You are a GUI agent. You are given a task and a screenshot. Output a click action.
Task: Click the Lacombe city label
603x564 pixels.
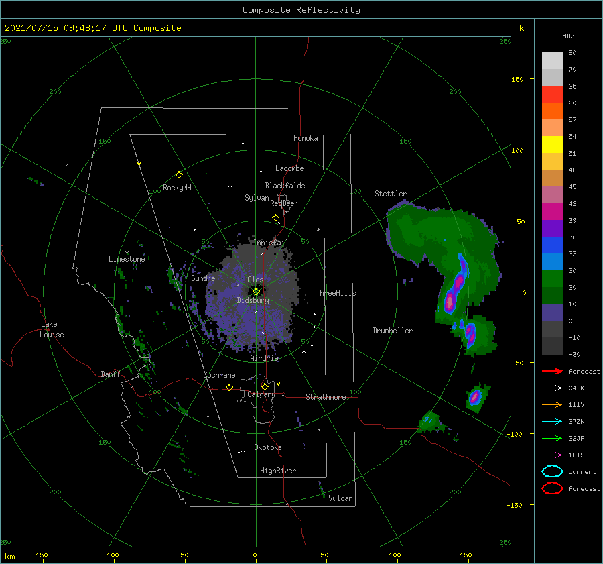pos(289,168)
